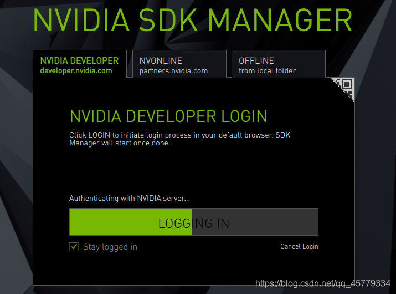Click the QR code login corner icon
396x294 pixels.
[345, 87]
